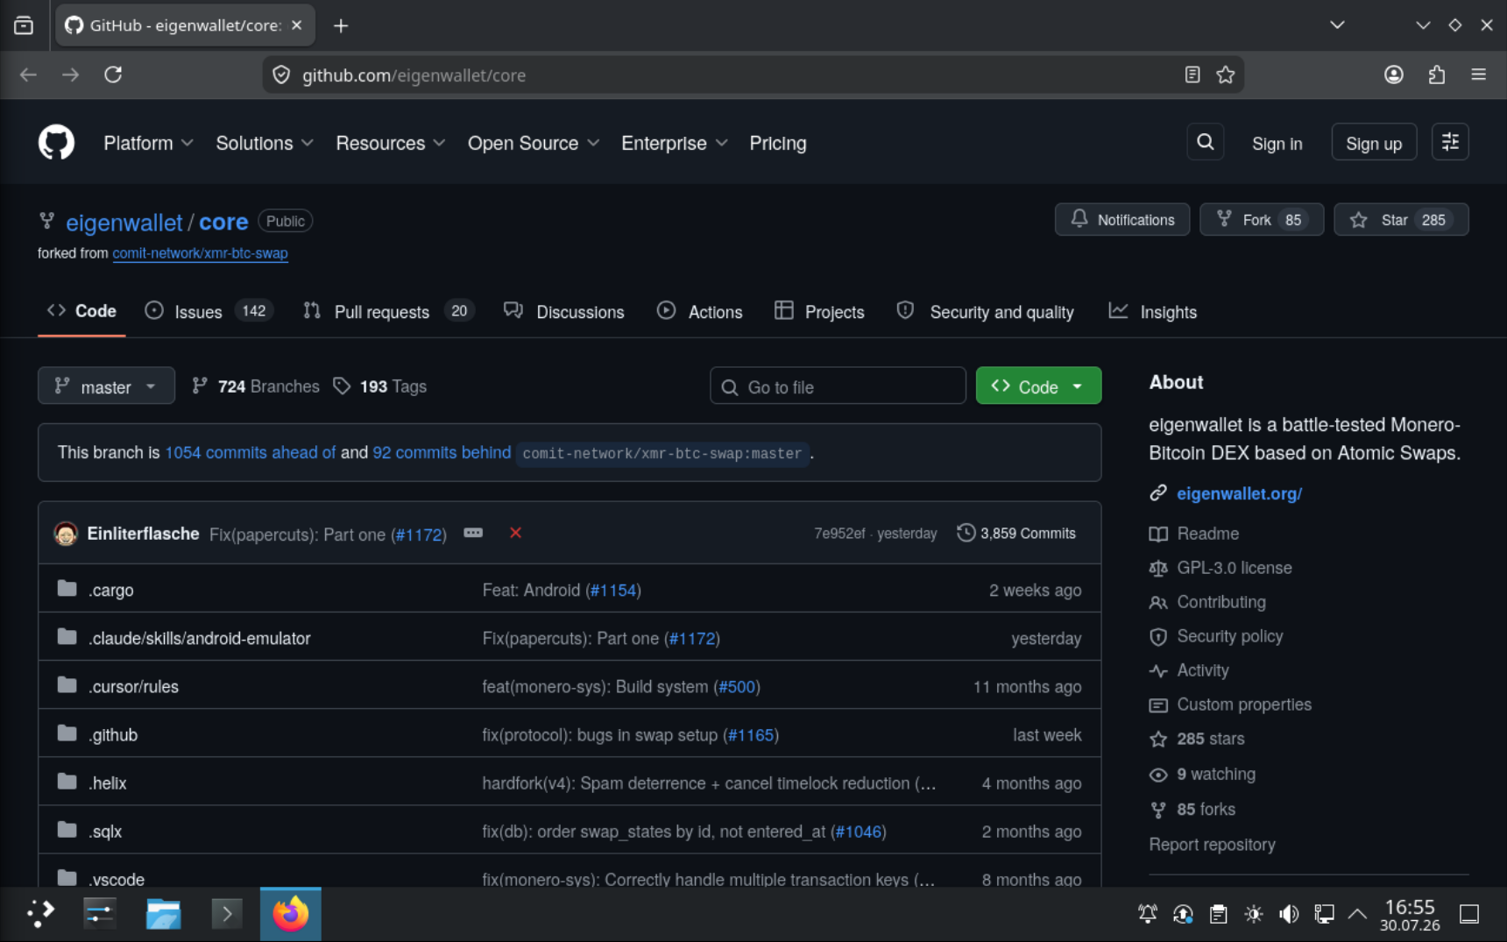The width and height of the screenshot is (1507, 942).
Task: Click Report repository
Action: click(1212, 844)
